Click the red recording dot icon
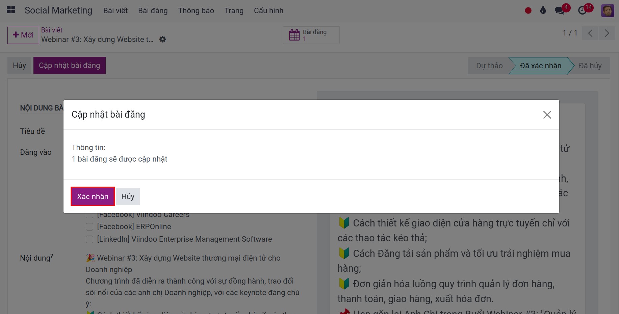 [528, 11]
